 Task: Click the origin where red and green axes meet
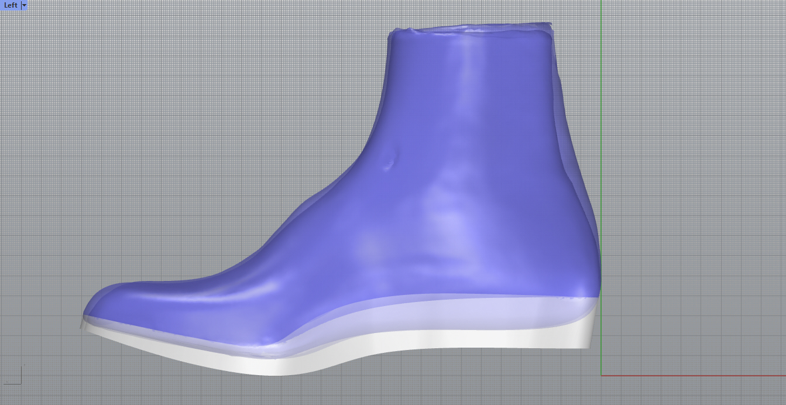pos(601,376)
